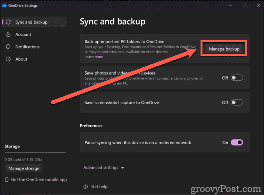Click the About info icon
Image resolution: width=264 pixels, height=195 pixels.
[8, 59]
